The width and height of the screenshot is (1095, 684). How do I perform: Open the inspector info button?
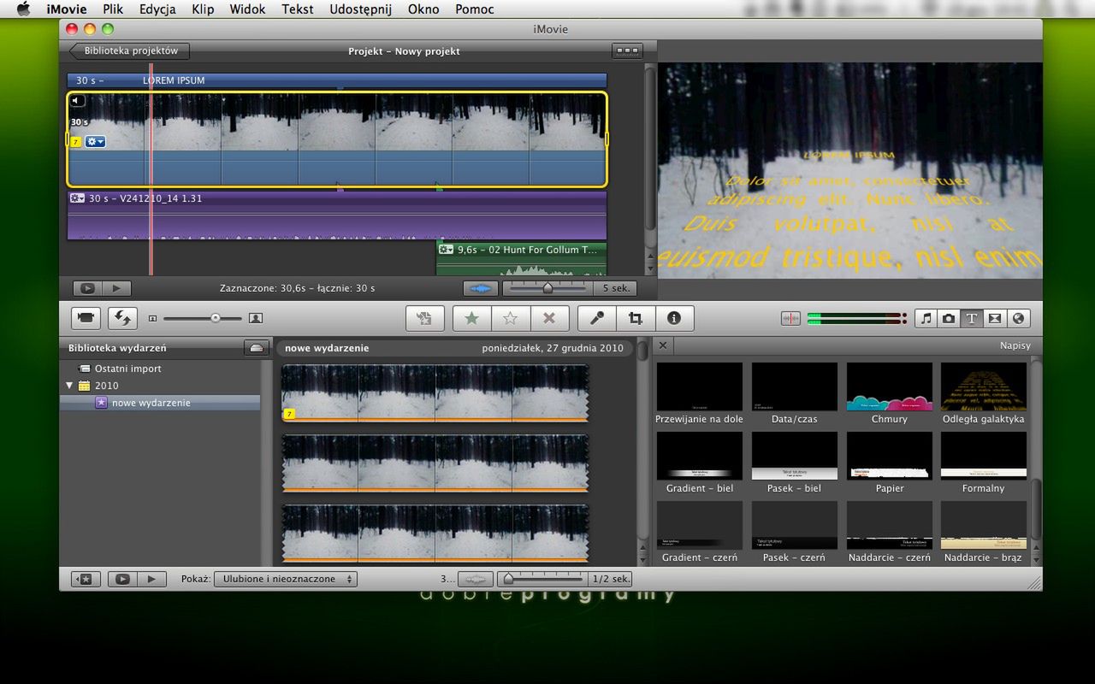point(674,318)
